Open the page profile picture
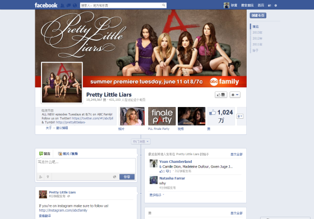This screenshot has height=219, width=314. [62, 82]
